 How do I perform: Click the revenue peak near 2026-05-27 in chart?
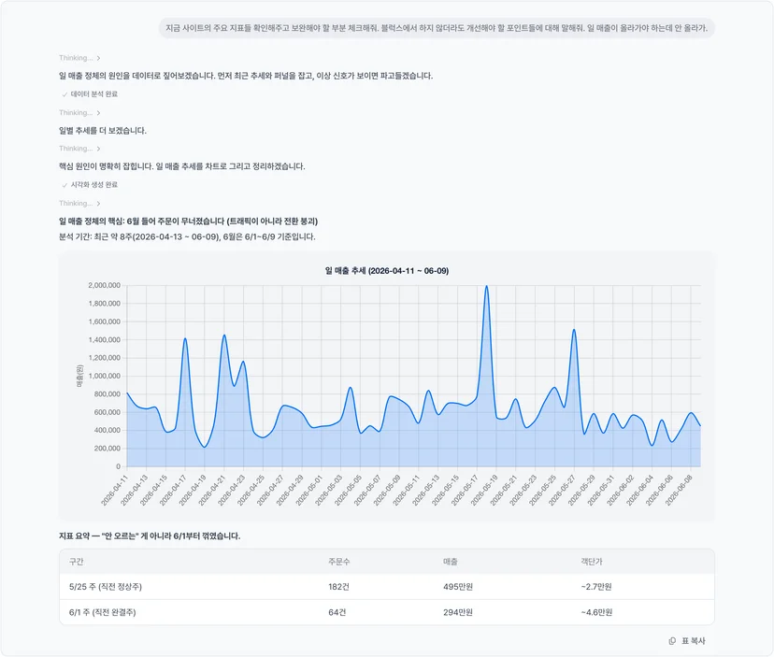pyautogui.click(x=574, y=330)
